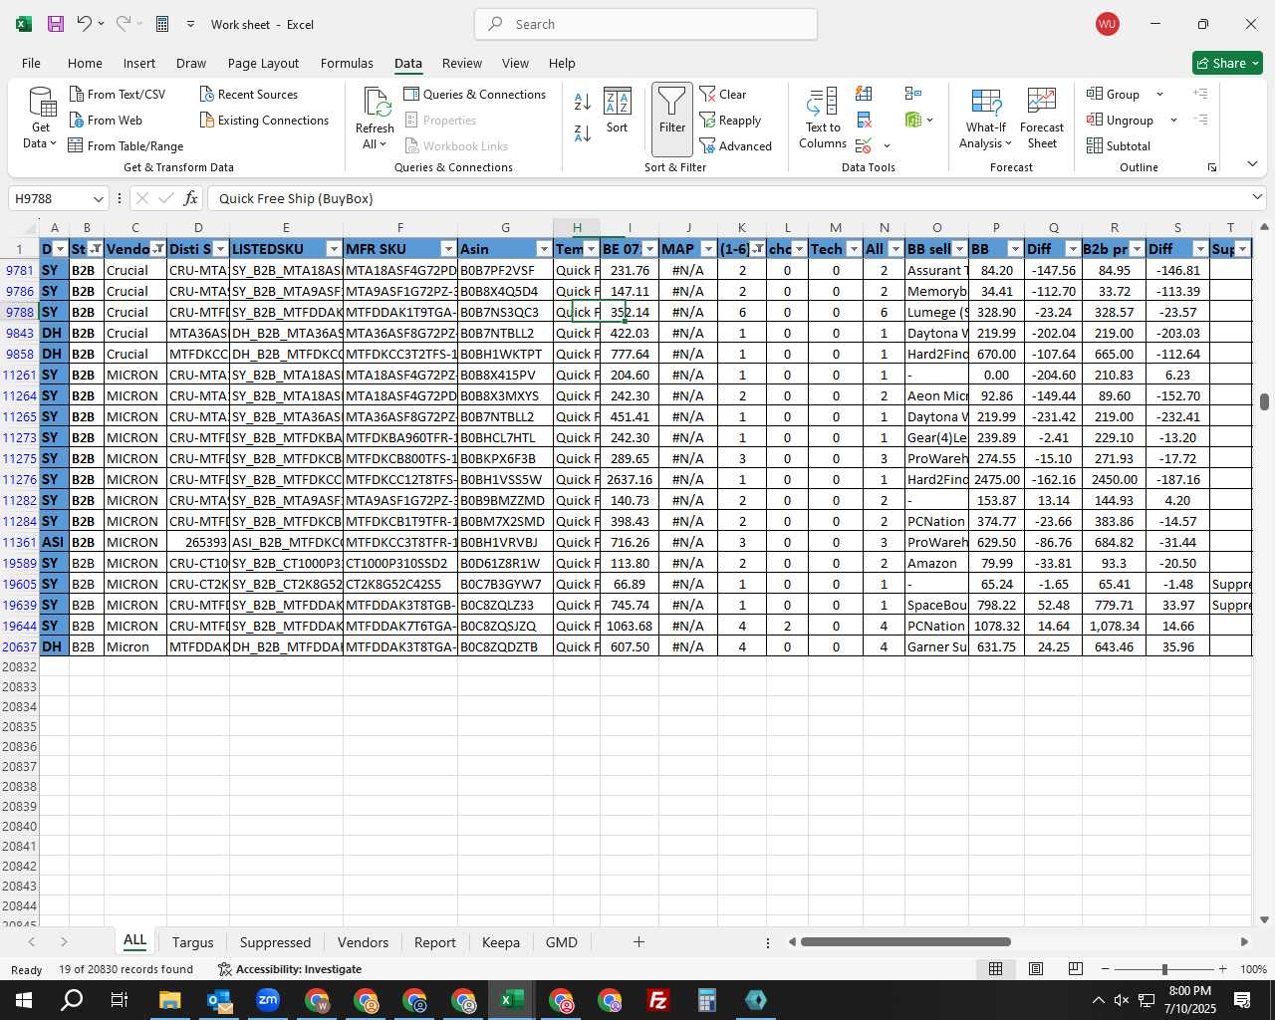
Task: Open the Keepa sheet tab
Action: coord(500,942)
